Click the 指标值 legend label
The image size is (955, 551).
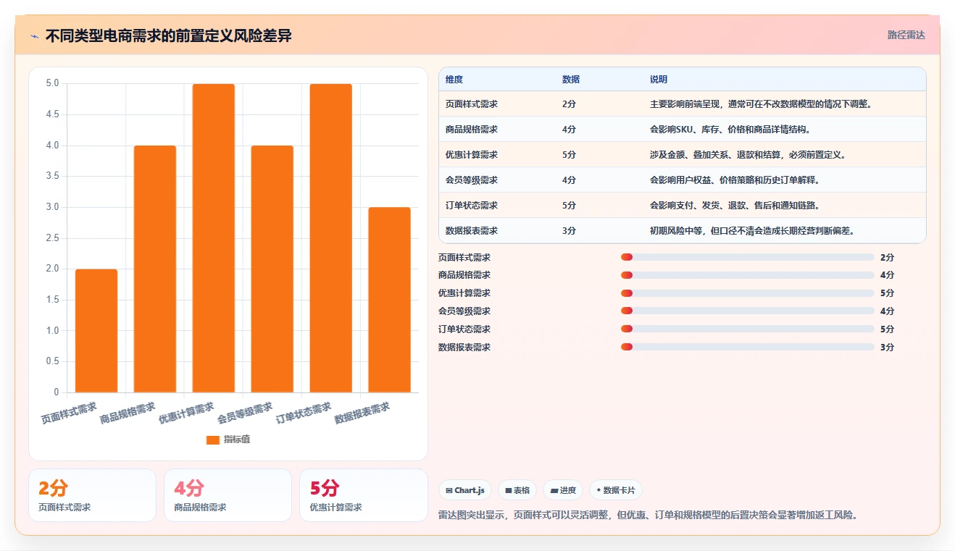pyautogui.click(x=237, y=439)
